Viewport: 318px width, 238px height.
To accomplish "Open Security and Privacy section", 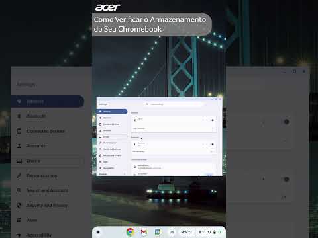I will tap(112, 155).
